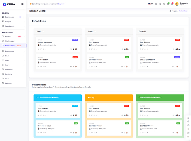Viewport: 191px width, 141px height.
Task: Click the Apps breadcrumb link
Action: tap(175, 11)
